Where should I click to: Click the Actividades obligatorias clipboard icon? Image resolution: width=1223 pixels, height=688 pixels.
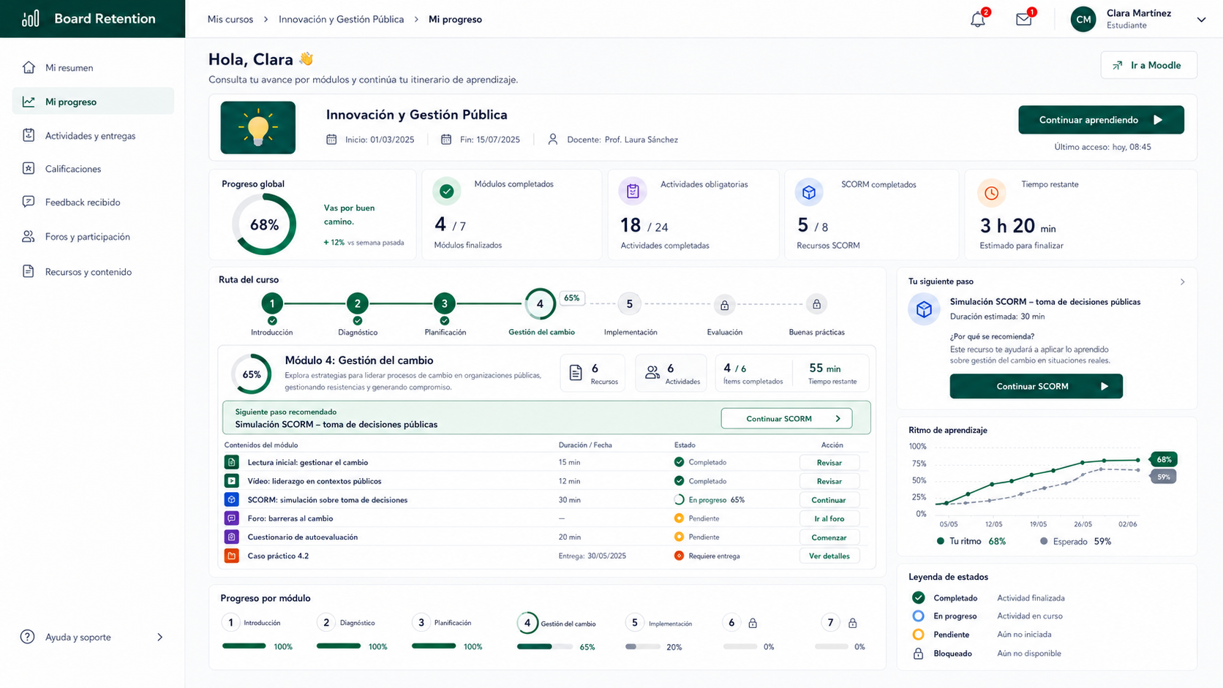click(x=633, y=192)
